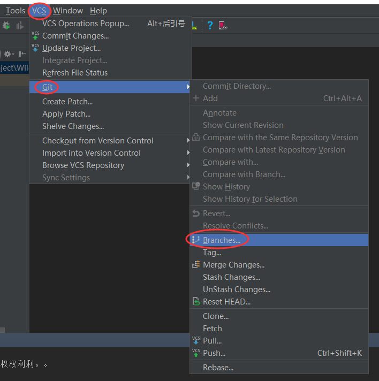
Task: Choose Show Current Revision
Action: pos(279,125)
